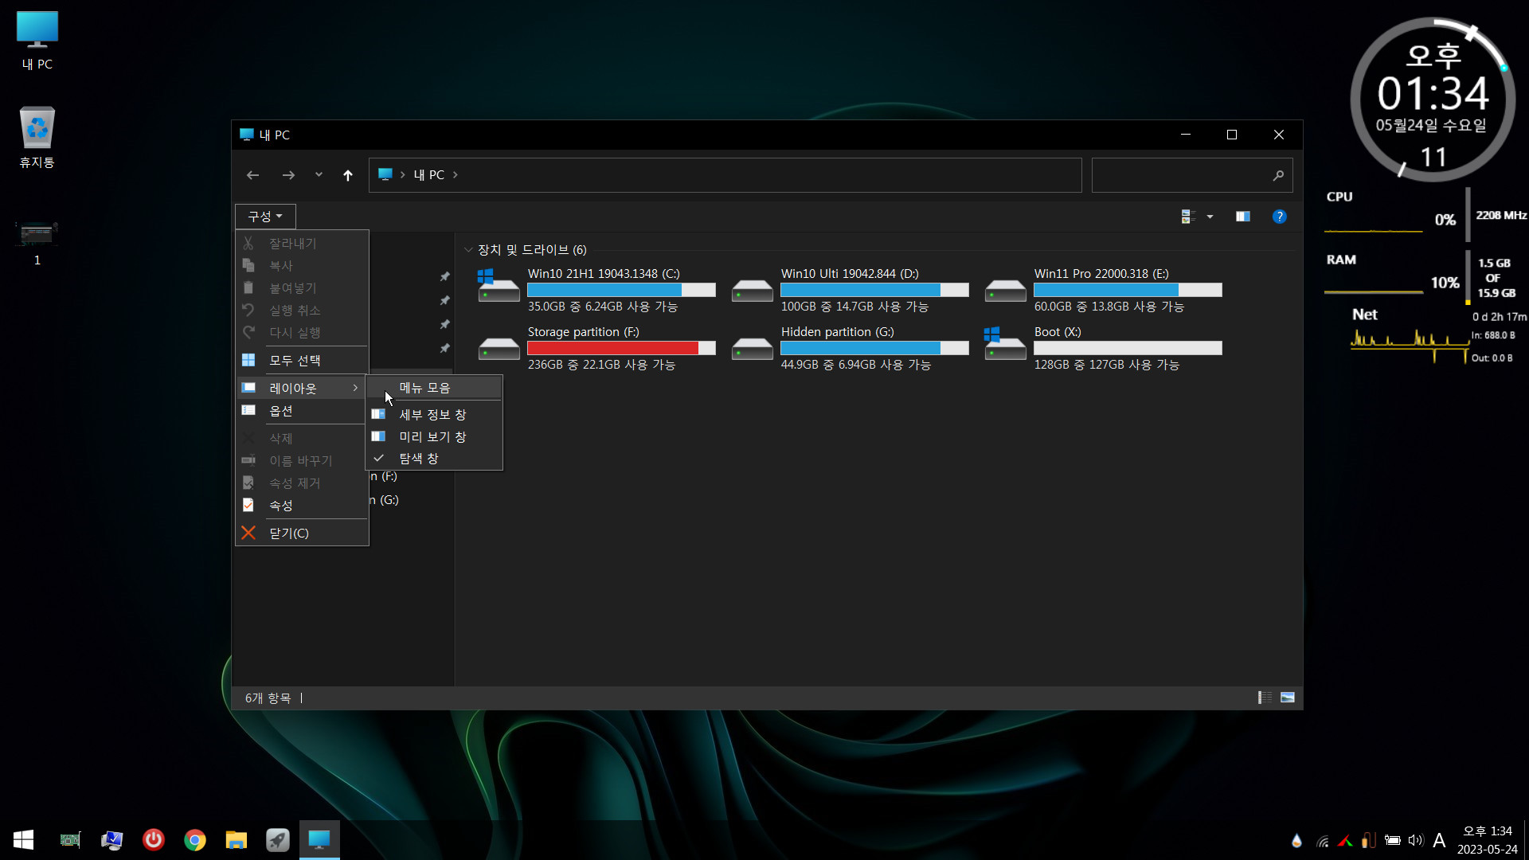Select the Storage partition (F:) drive icon
Image resolution: width=1529 pixels, height=860 pixels.
coord(499,348)
